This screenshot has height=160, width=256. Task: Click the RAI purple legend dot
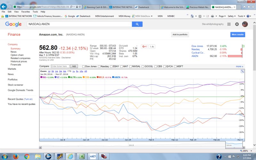pos(41,77)
